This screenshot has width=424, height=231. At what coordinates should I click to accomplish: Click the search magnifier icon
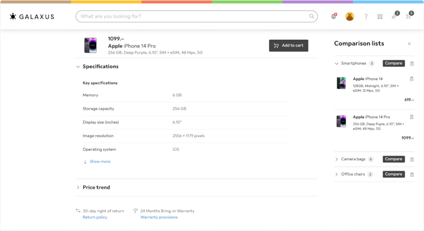click(x=312, y=17)
